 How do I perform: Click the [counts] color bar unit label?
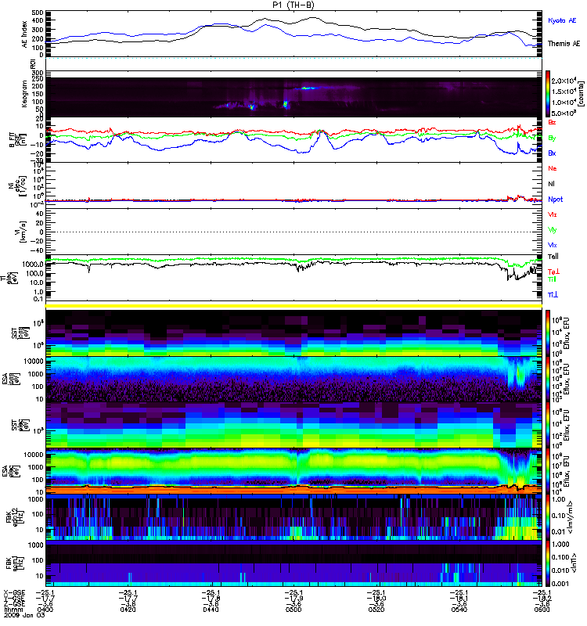coord(580,94)
